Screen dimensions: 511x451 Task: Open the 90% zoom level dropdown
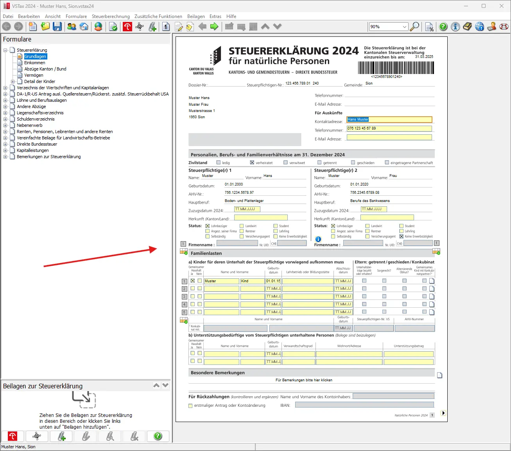(x=404, y=27)
